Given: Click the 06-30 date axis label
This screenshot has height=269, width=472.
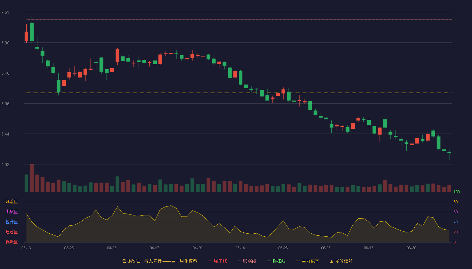Looking at the screenshot, I should tap(411, 248).
